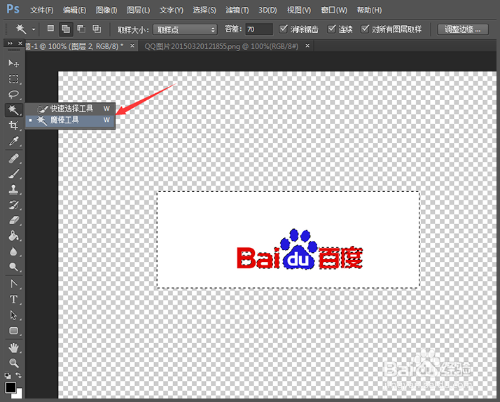Click the Magic Wand tool in toolbox

tap(13, 110)
